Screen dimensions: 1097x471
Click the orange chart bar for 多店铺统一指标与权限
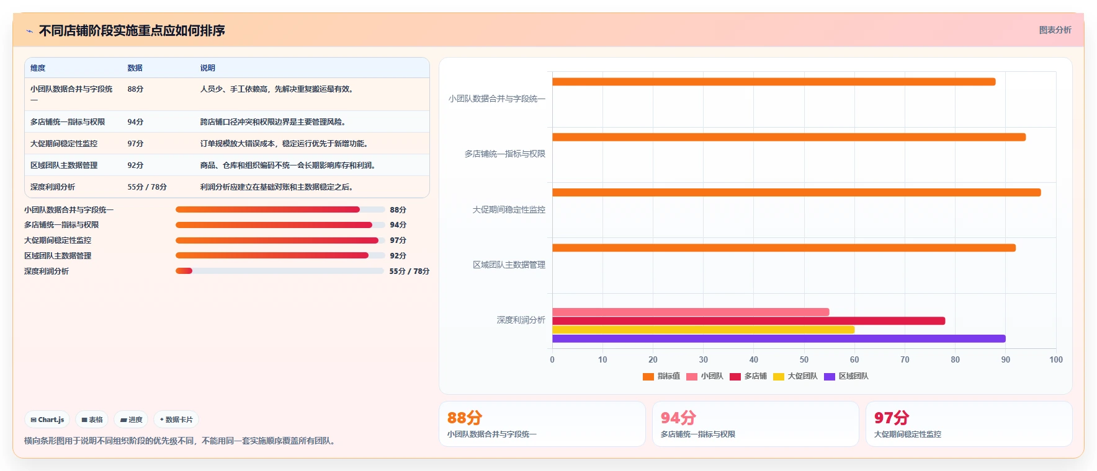(789, 137)
